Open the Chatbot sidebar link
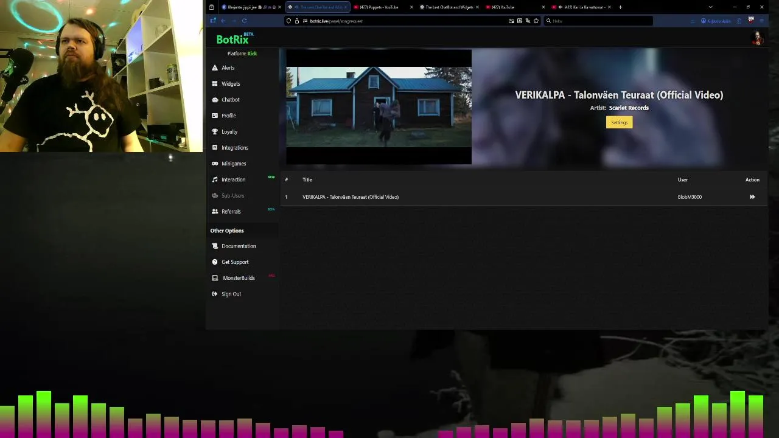This screenshot has width=779, height=438. (x=231, y=100)
